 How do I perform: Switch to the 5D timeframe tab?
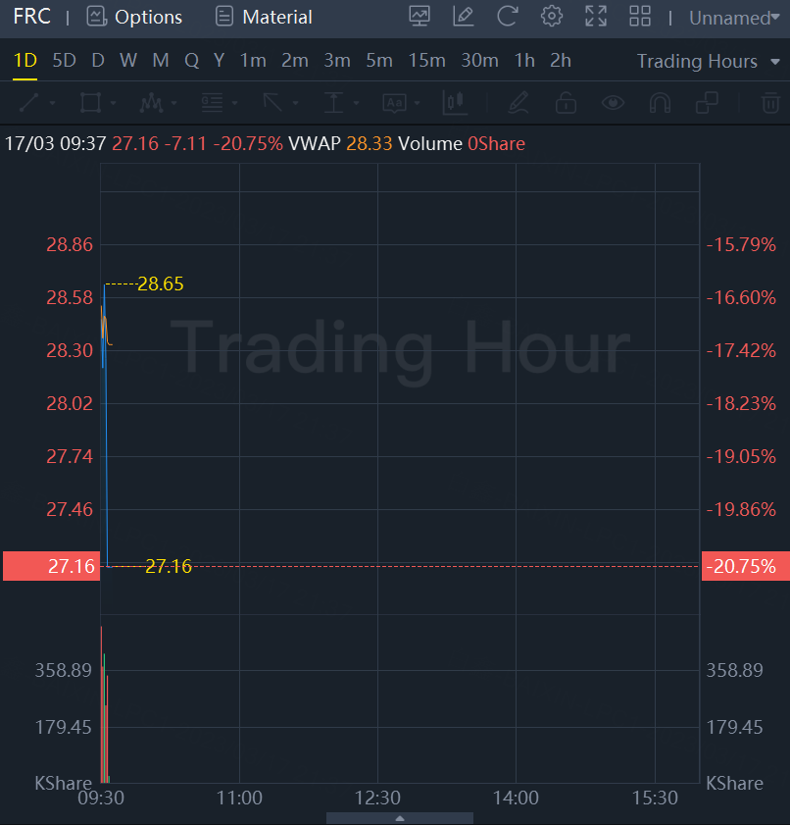(x=64, y=61)
